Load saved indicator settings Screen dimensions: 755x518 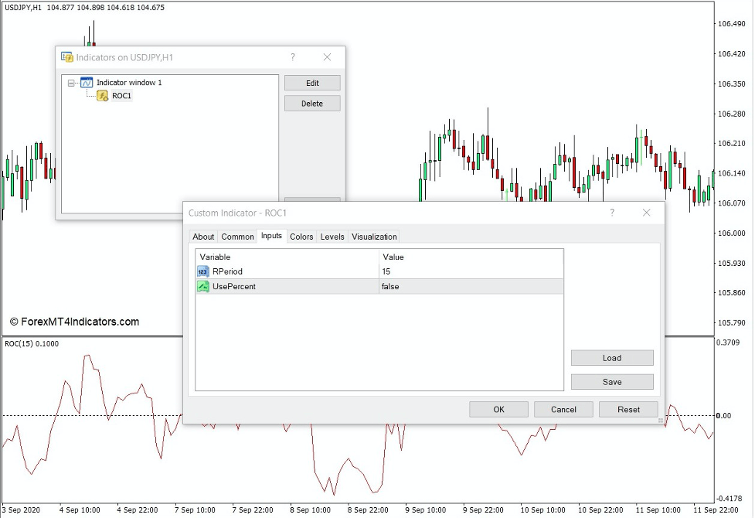pos(611,358)
